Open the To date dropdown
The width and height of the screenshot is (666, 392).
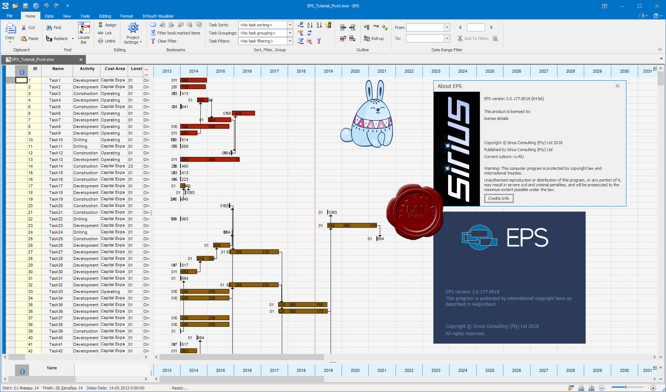[x=447, y=39]
